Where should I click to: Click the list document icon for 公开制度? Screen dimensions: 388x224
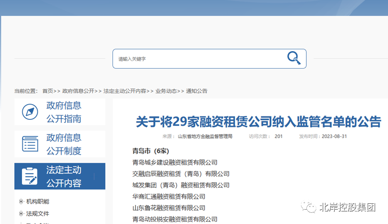click(30, 144)
